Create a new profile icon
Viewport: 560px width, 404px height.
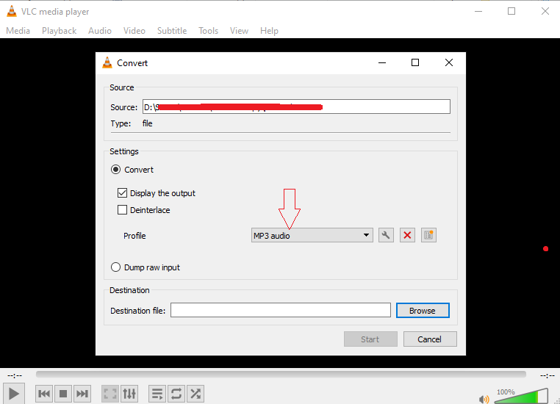coord(428,235)
